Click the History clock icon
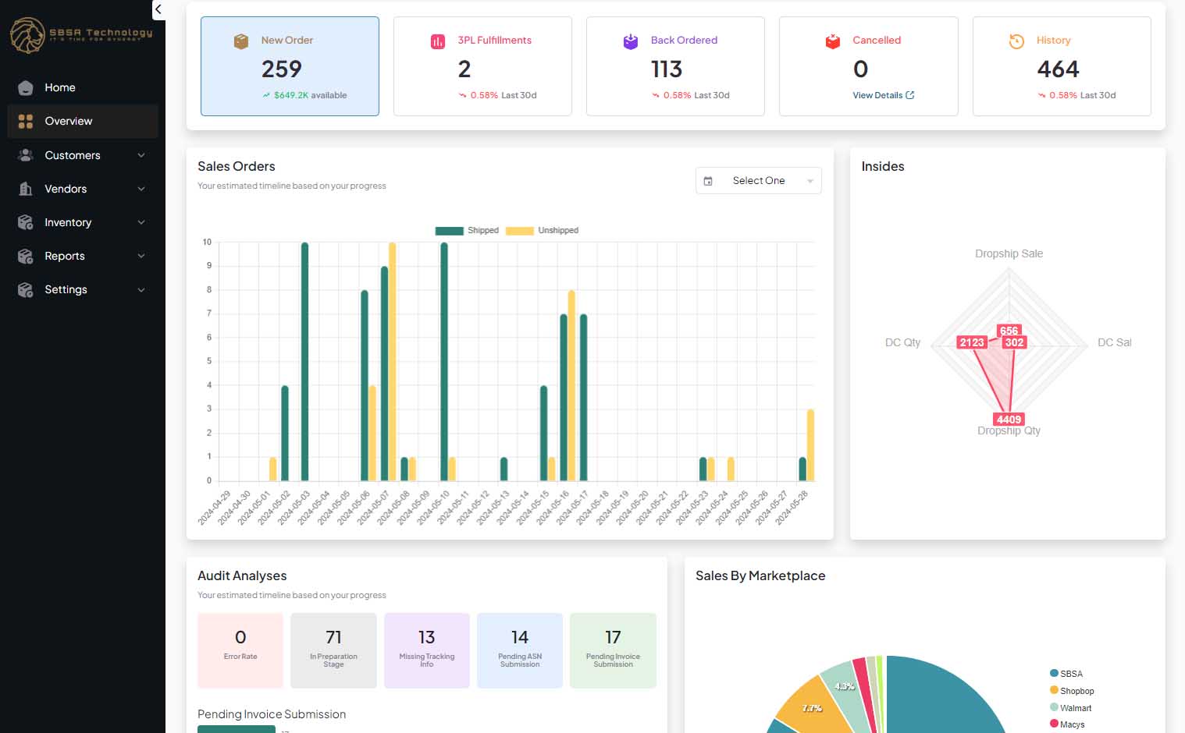The width and height of the screenshot is (1185, 733). (x=1016, y=41)
